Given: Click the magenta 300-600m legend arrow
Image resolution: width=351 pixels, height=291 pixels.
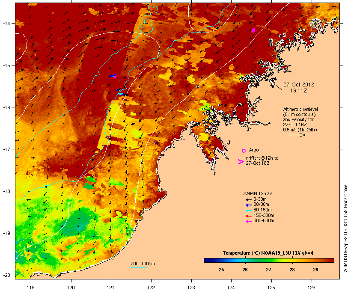Looking at the screenshot, I should 248,221.
